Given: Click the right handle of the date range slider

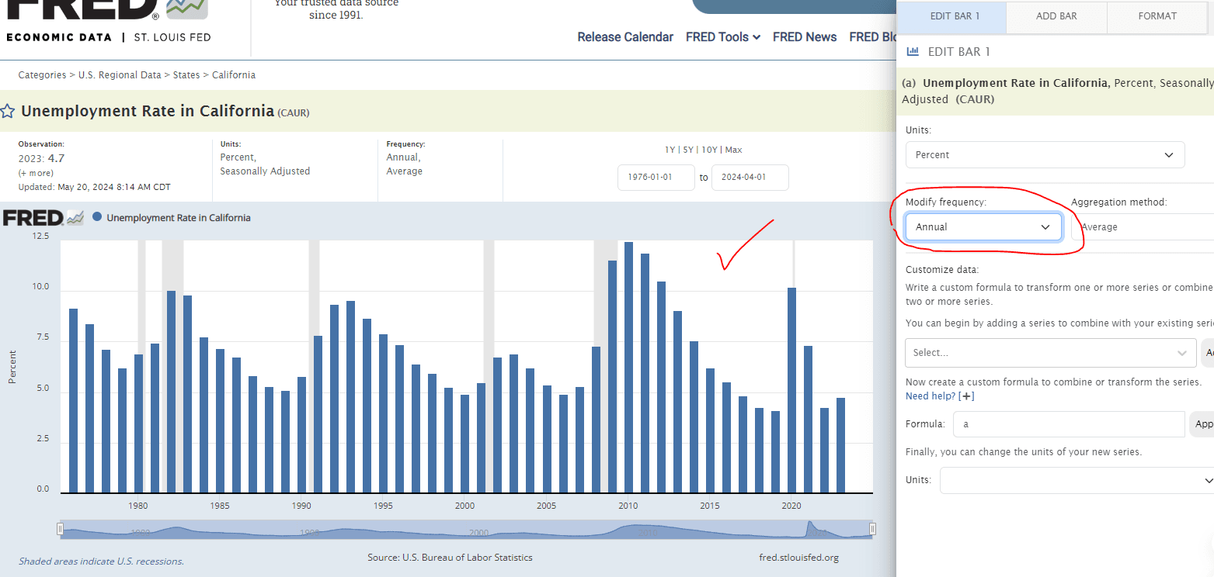Looking at the screenshot, I should (872, 529).
